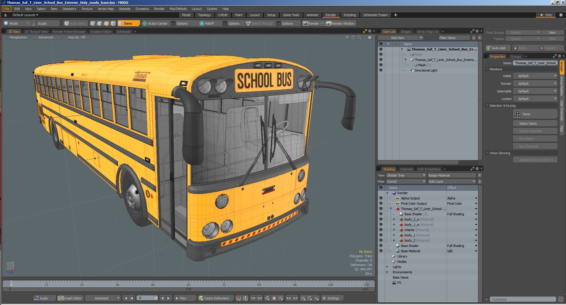
Task: Open Visible dropdown in Members
Action: 535,76
